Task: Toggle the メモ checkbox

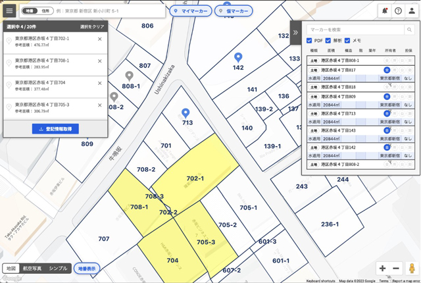Action: point(347,41)
